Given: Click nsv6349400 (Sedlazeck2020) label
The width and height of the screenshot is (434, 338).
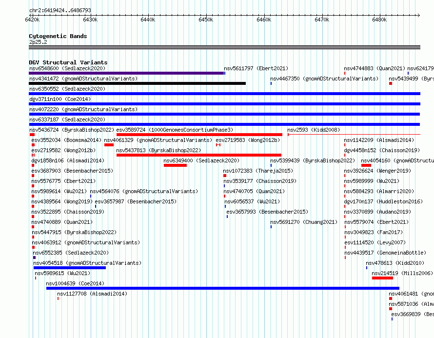Looking at the screenshot, I should (201, 160).
